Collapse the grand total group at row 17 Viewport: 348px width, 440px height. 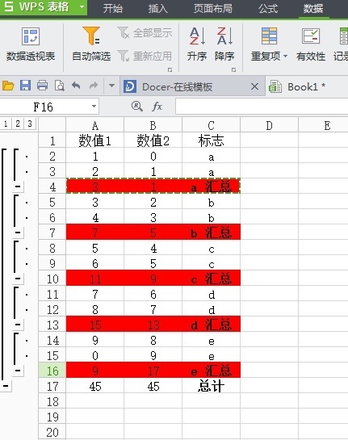click(6, 386)
